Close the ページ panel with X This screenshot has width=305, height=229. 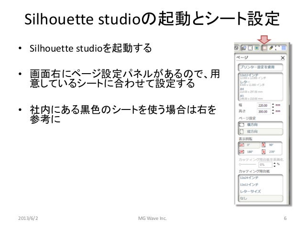tap(283, 58)
